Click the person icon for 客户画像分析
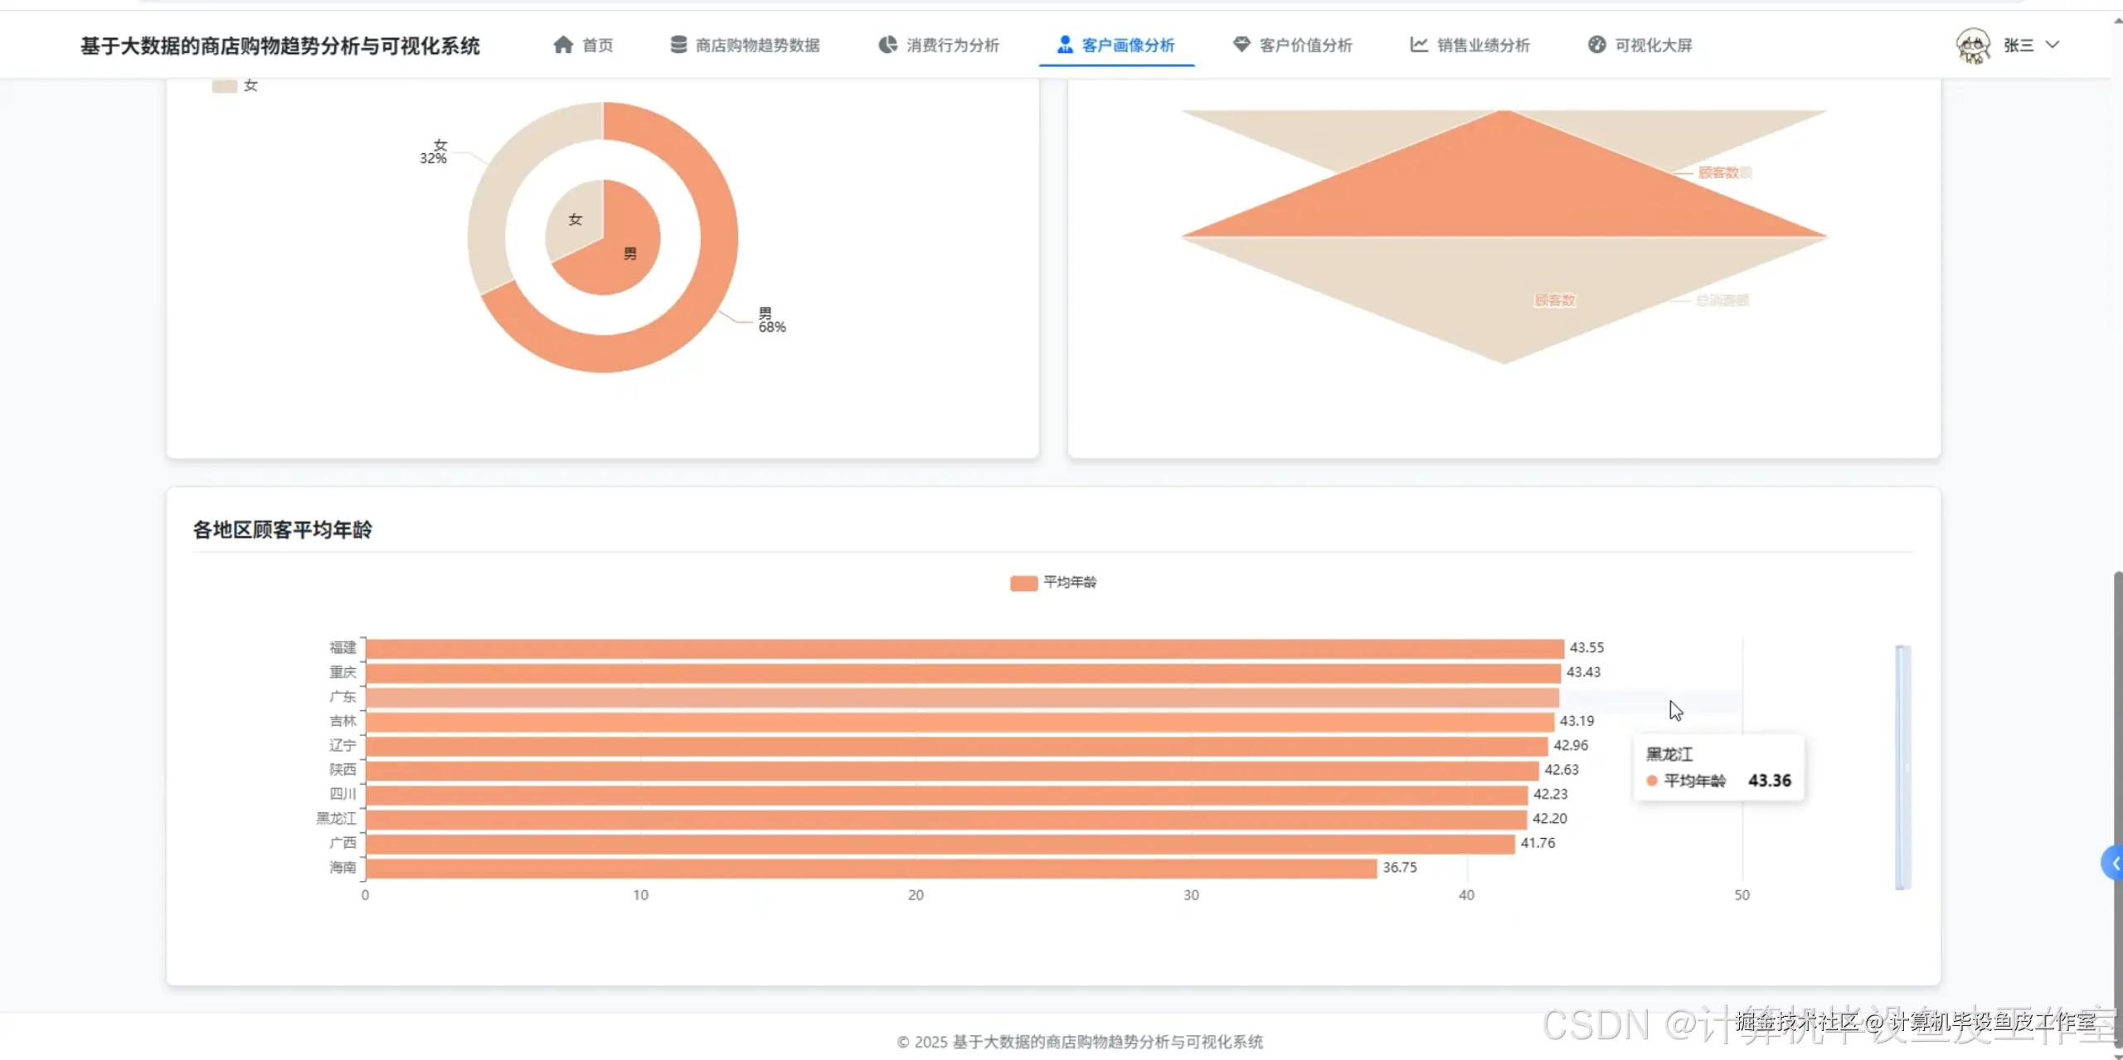The image size is (2123, 1060). point(1065,45)
